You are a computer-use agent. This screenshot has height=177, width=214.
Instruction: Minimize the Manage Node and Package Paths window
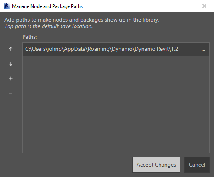point(168,6)
